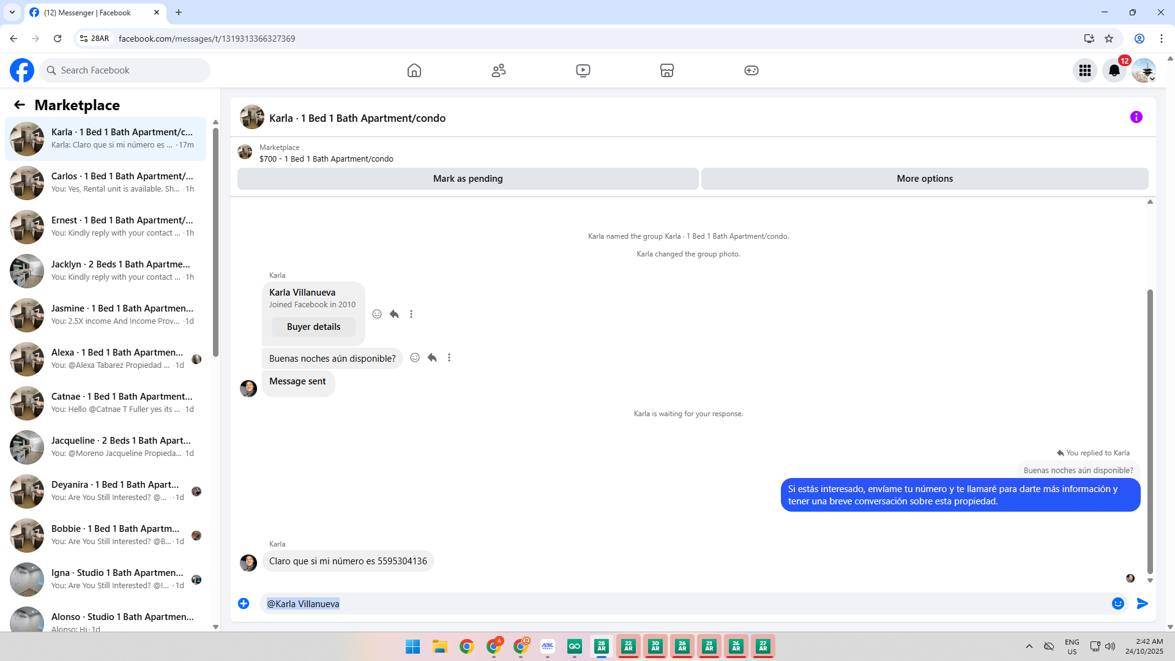The width and height of the screenshot is (1175, 661).
Task: Click the 'Claro que si mi número' message
Action: (348, 561)
